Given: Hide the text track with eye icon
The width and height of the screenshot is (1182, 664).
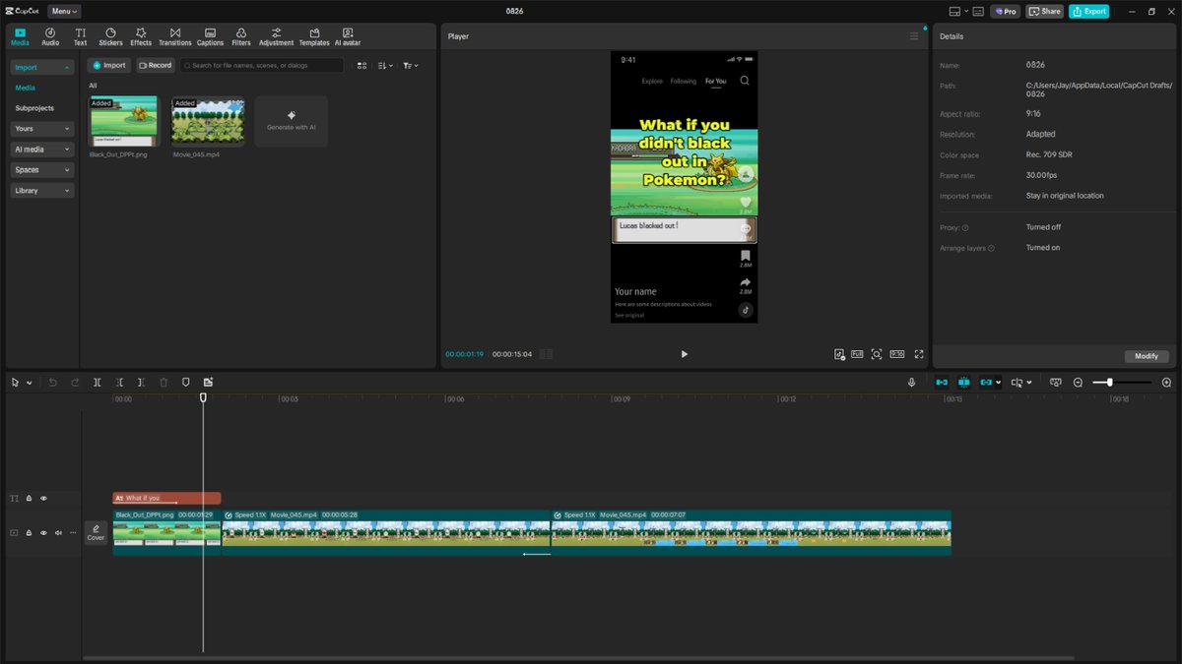Looking at the screenshot, I should pos(43,499).
